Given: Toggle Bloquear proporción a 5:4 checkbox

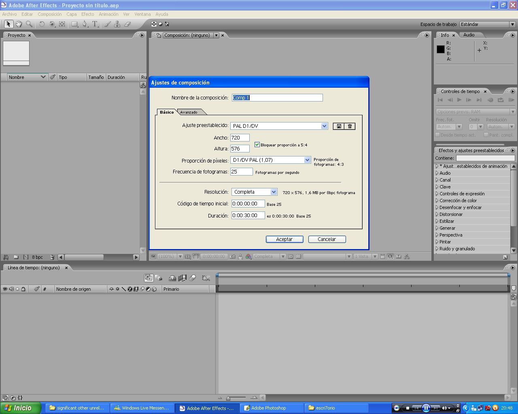Looking at the screenshot, I should tap(257, 144).
